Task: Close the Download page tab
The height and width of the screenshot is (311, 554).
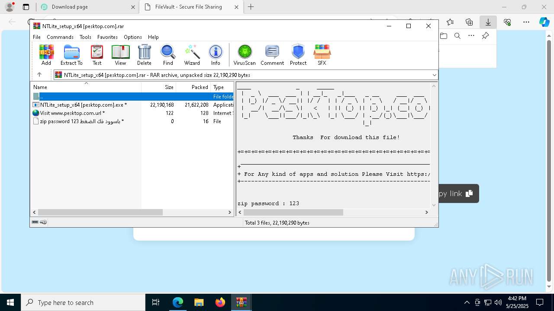Action: point(133,7)
